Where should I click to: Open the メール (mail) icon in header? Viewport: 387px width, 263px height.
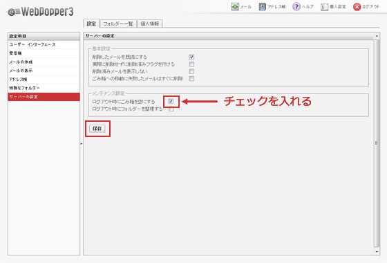[235, 6]
